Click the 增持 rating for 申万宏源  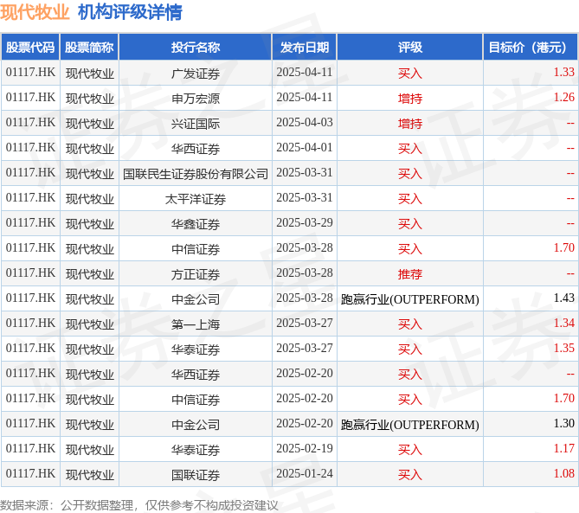[x=410, y=99]
